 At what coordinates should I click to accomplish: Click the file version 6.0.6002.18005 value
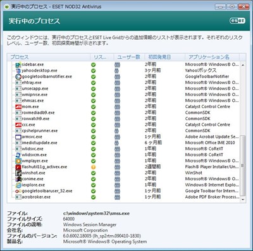[102, 236]
